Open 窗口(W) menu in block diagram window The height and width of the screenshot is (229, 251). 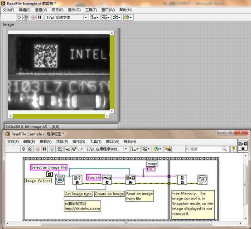click(112, 141)
